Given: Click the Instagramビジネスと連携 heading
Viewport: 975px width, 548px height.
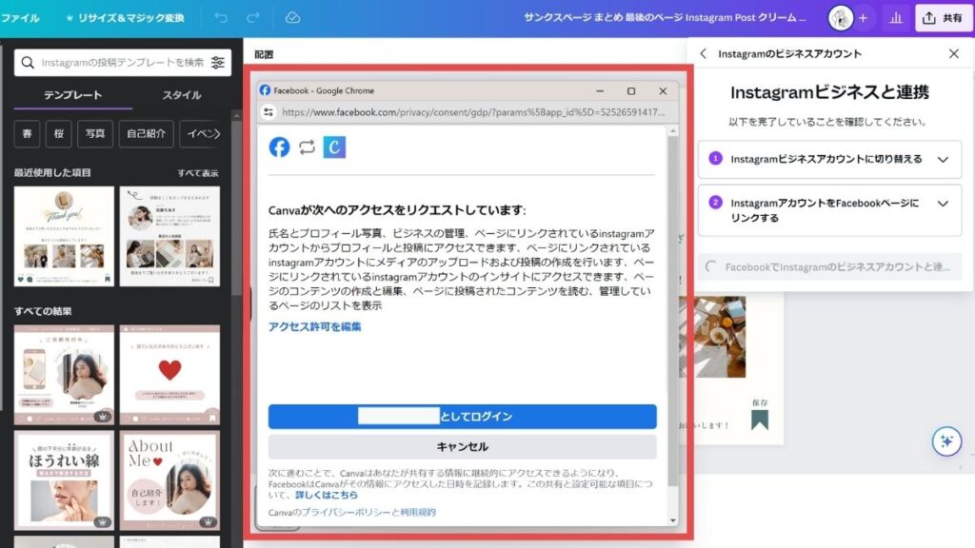Looking at the screenshot, I should point(829,92).
